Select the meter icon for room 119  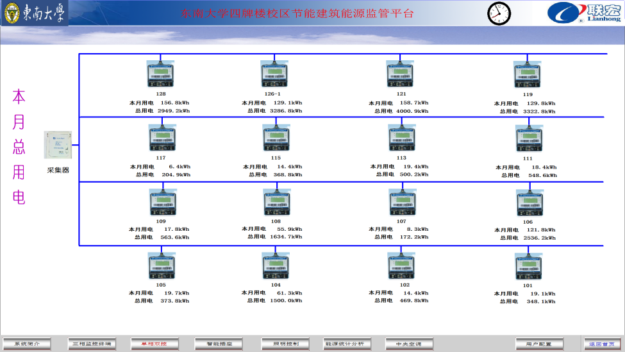point(527,75)
